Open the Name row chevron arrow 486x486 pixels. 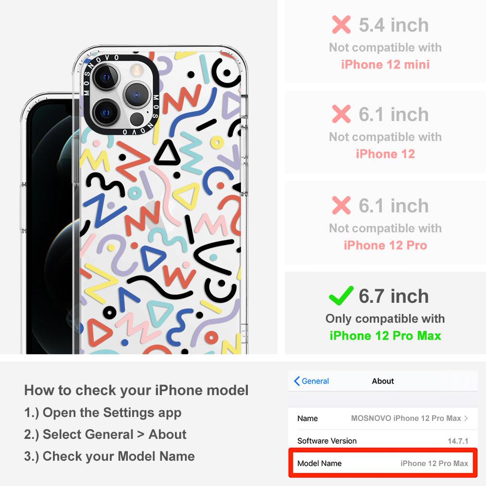click(466, 418)
